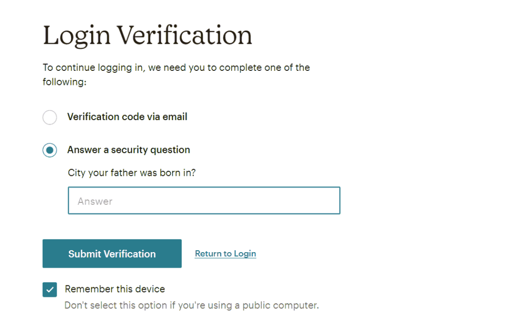Select the Verification code via email option

pyautogui.click(x=50, y=117)
